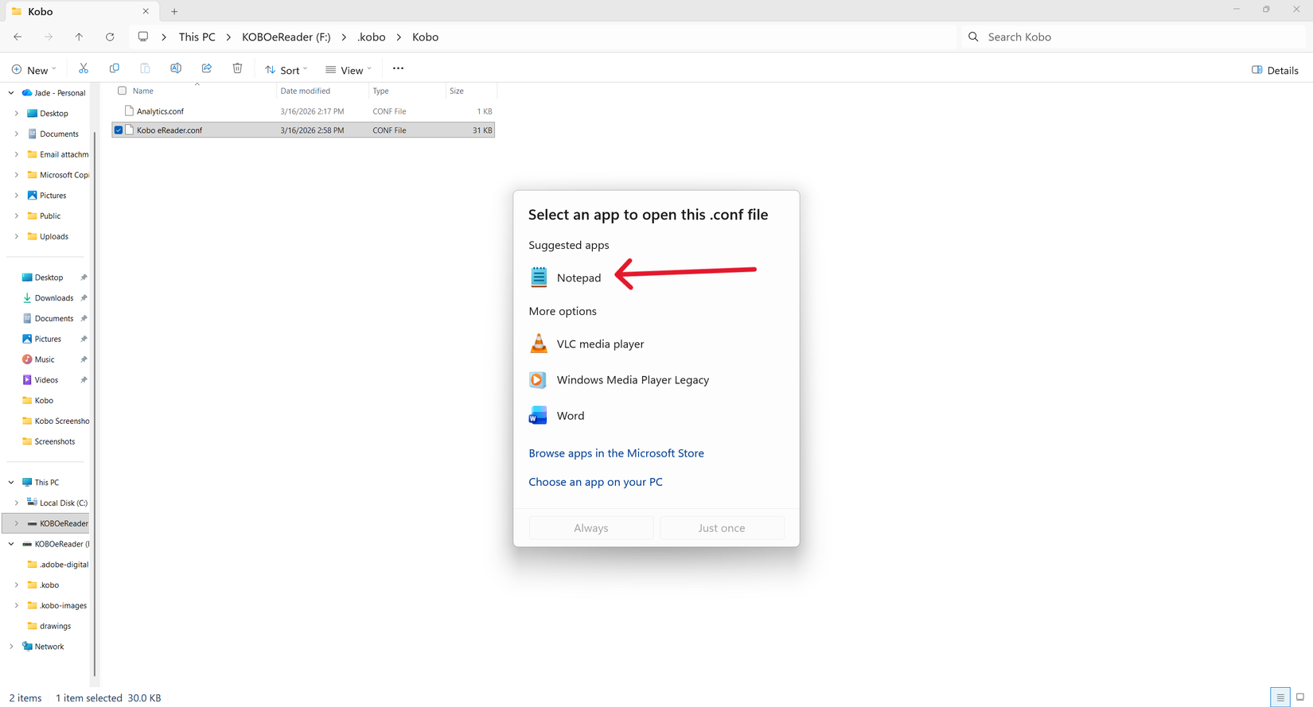
Task: Expand the Local Disk (C:) node
Action: 16,503
